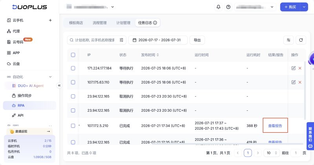The image size is (314, 165).
Task: Click the 前往 page number input
Action: tap(296, 153)
